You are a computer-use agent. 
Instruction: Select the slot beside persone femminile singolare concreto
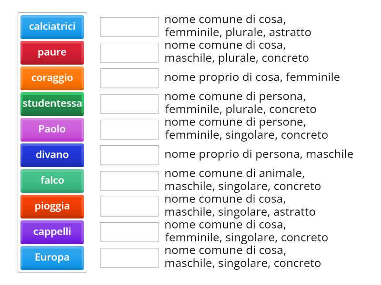[129, 130]
